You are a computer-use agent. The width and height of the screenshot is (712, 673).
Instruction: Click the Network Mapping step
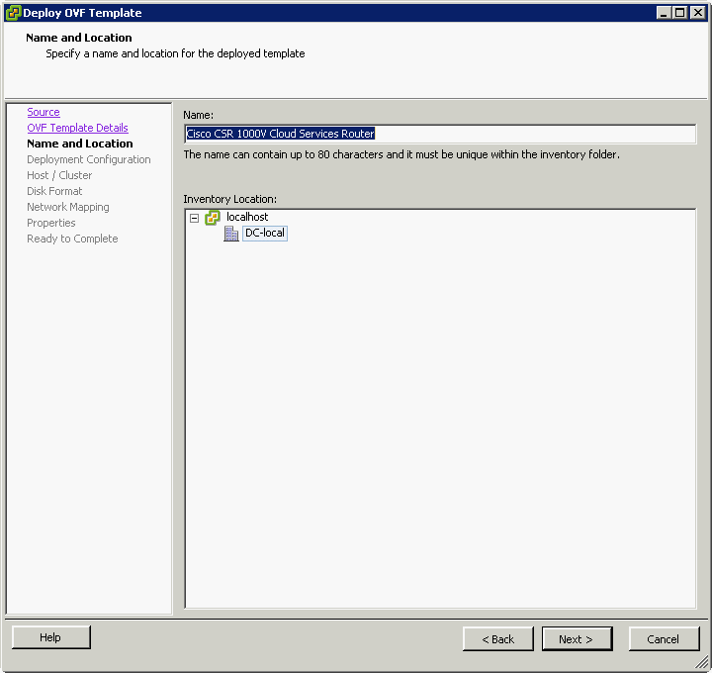click(x=68, y=208)
